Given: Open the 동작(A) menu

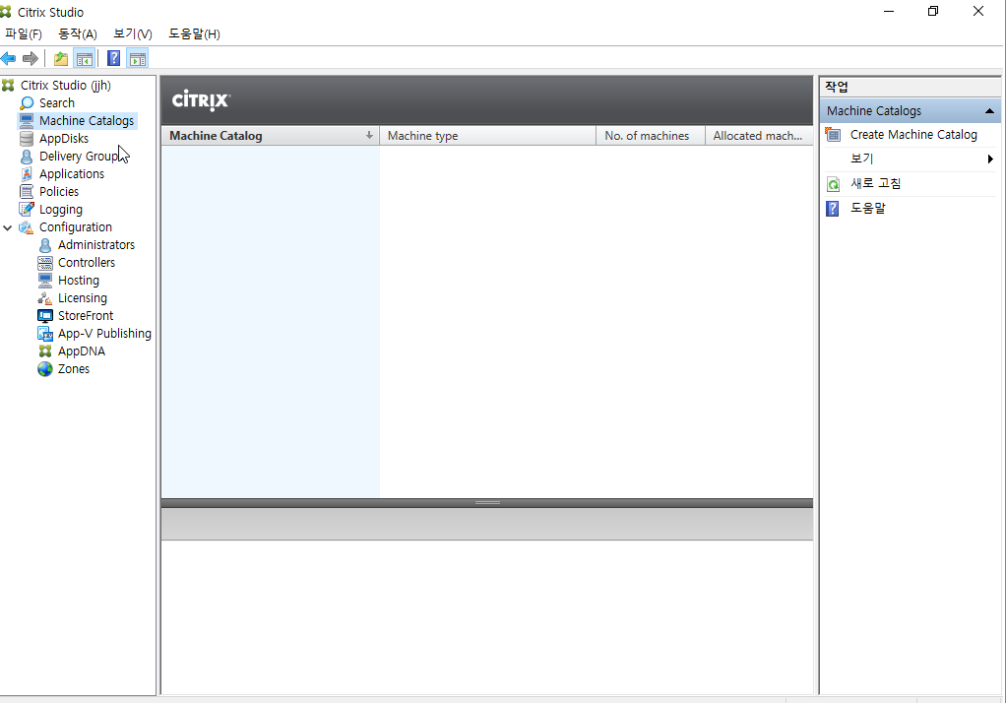Looking at the screenshot, I should click(77, 34).
